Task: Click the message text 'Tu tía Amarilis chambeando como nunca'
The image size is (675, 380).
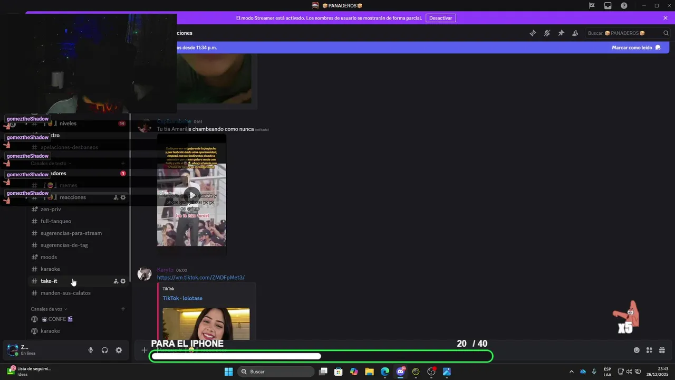Action: (206, 129)
